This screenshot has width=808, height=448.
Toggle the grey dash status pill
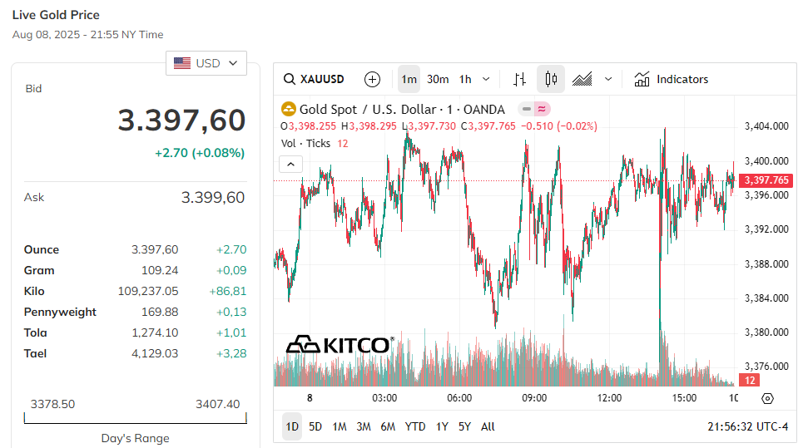[x=526, y=109]
